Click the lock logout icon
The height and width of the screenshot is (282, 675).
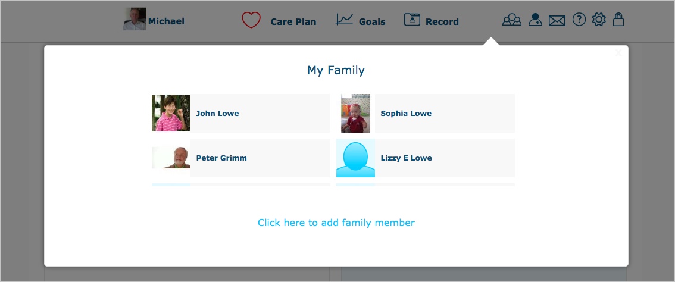click(618, 20)
